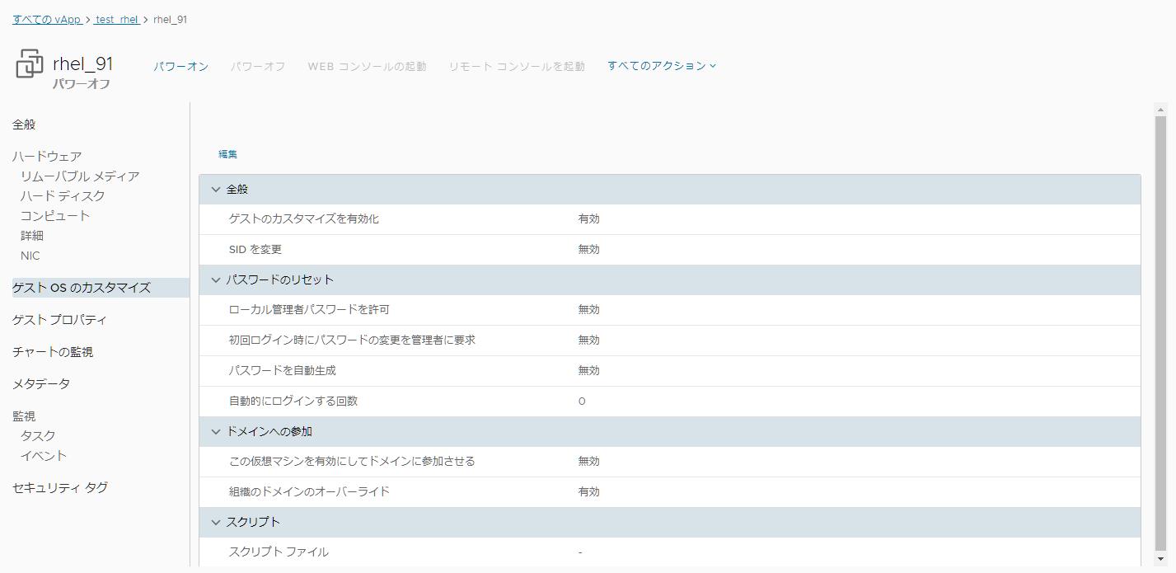Click the パワーオン action
This screenshot has height=573, width=1176.
181,66
